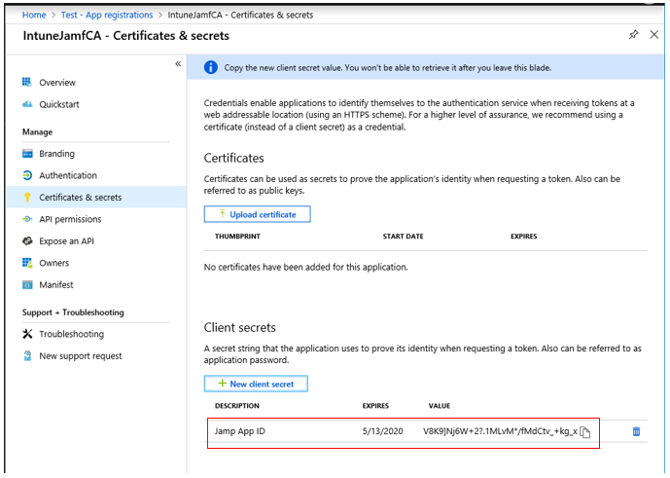
Task: Go to Test - App registrations breadcrumb
Action: 107,15
